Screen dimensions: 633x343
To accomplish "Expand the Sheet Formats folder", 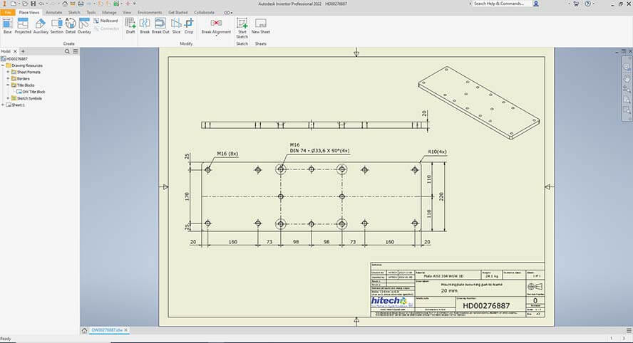I will tap(7, 72).
